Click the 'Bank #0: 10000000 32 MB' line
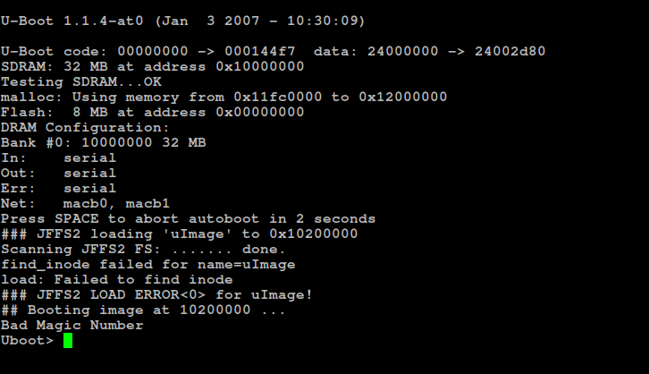 pyautogui.click(x=104, y=143)
